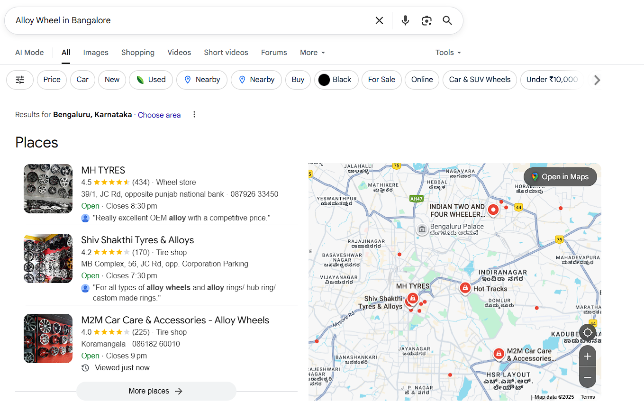Toggle the For Sale filter chip

[381, 80]
